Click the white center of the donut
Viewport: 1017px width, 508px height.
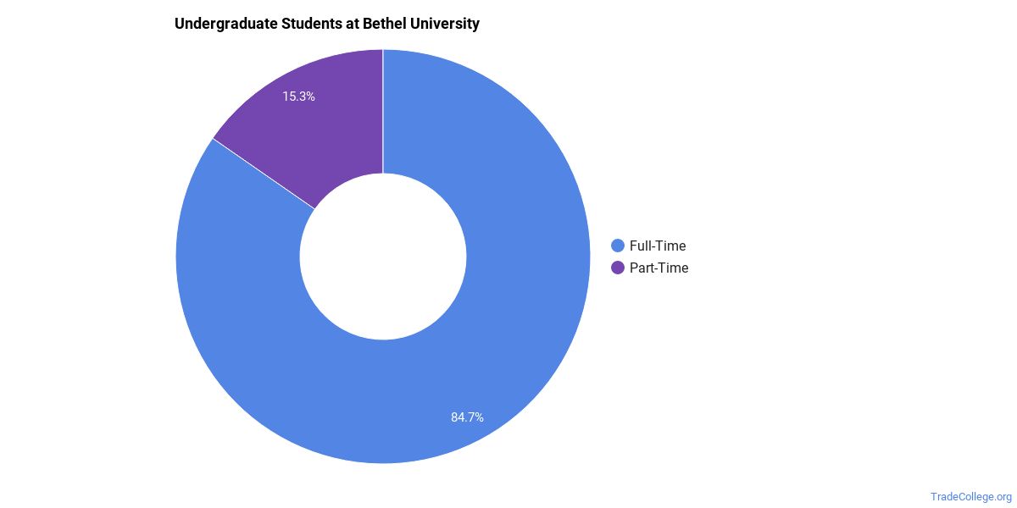pos(383,257)
